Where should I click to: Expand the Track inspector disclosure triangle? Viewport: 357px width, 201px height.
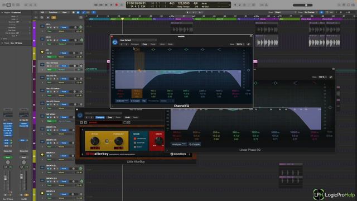coord(2,43)
